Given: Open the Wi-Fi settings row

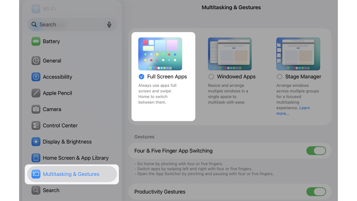Looking at the screenshot, I should coord(72,9).
